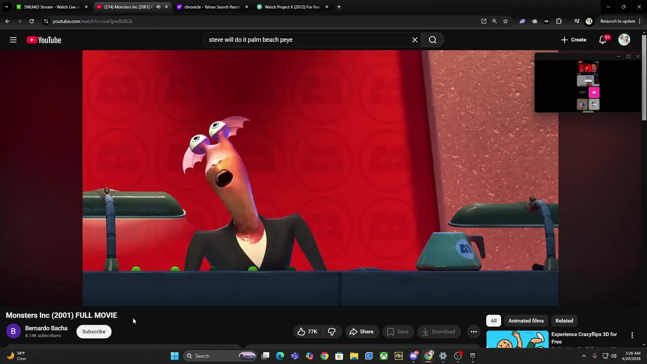Open options for Crazyflips 3D recommendation

pos(632,335)
